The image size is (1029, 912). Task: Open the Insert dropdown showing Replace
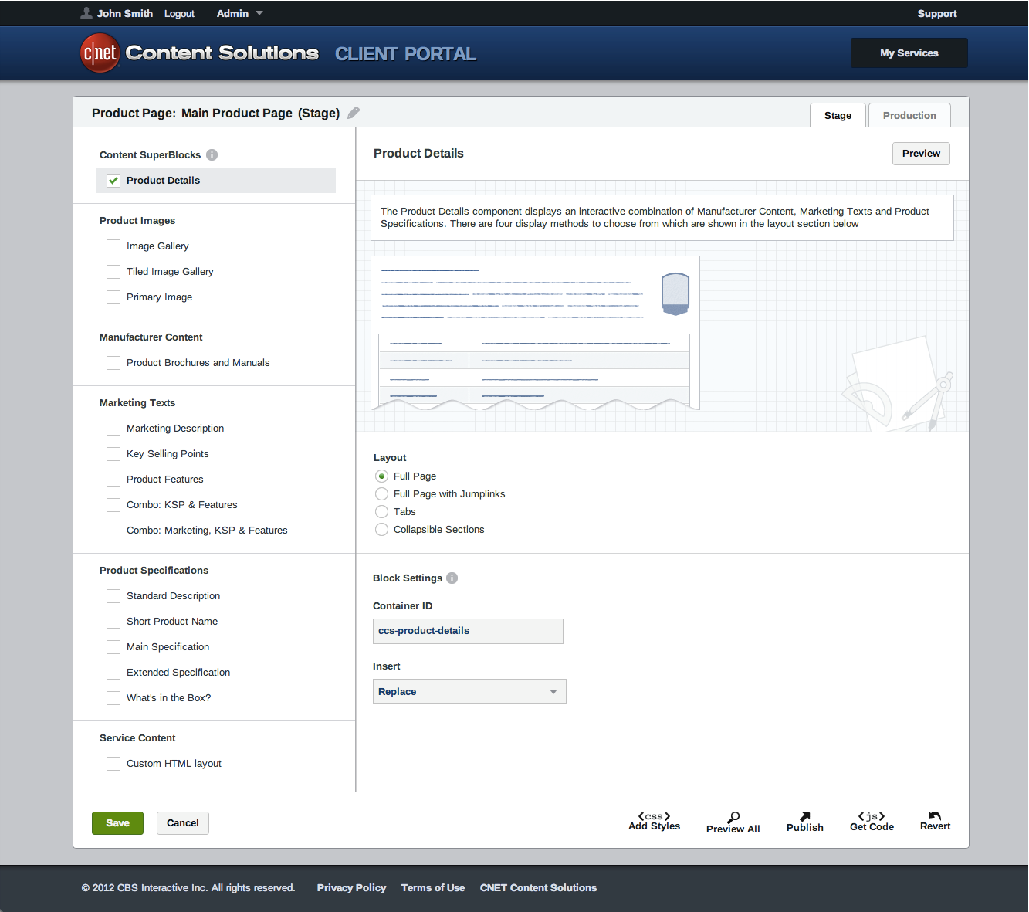click(x=469, y=692)
